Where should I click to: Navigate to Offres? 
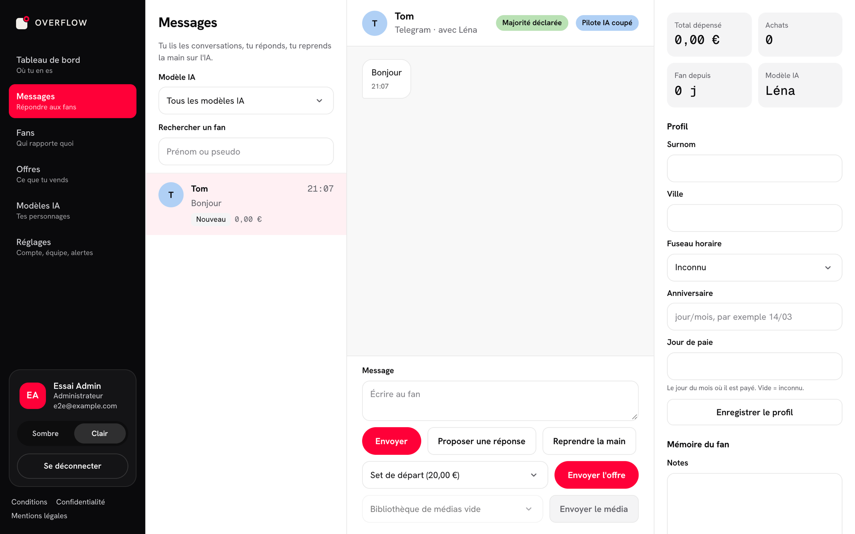click(73, 174)
